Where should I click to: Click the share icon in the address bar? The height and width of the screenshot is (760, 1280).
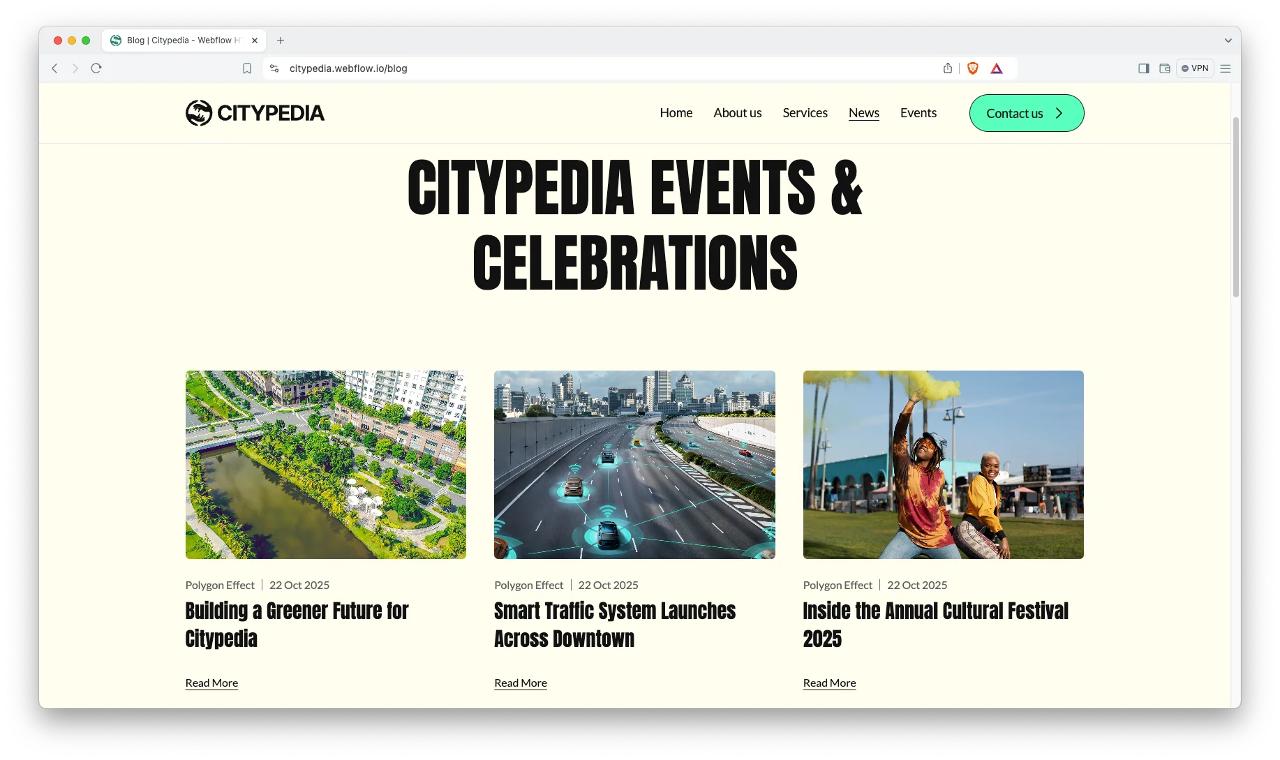click(x=948, y=68)
